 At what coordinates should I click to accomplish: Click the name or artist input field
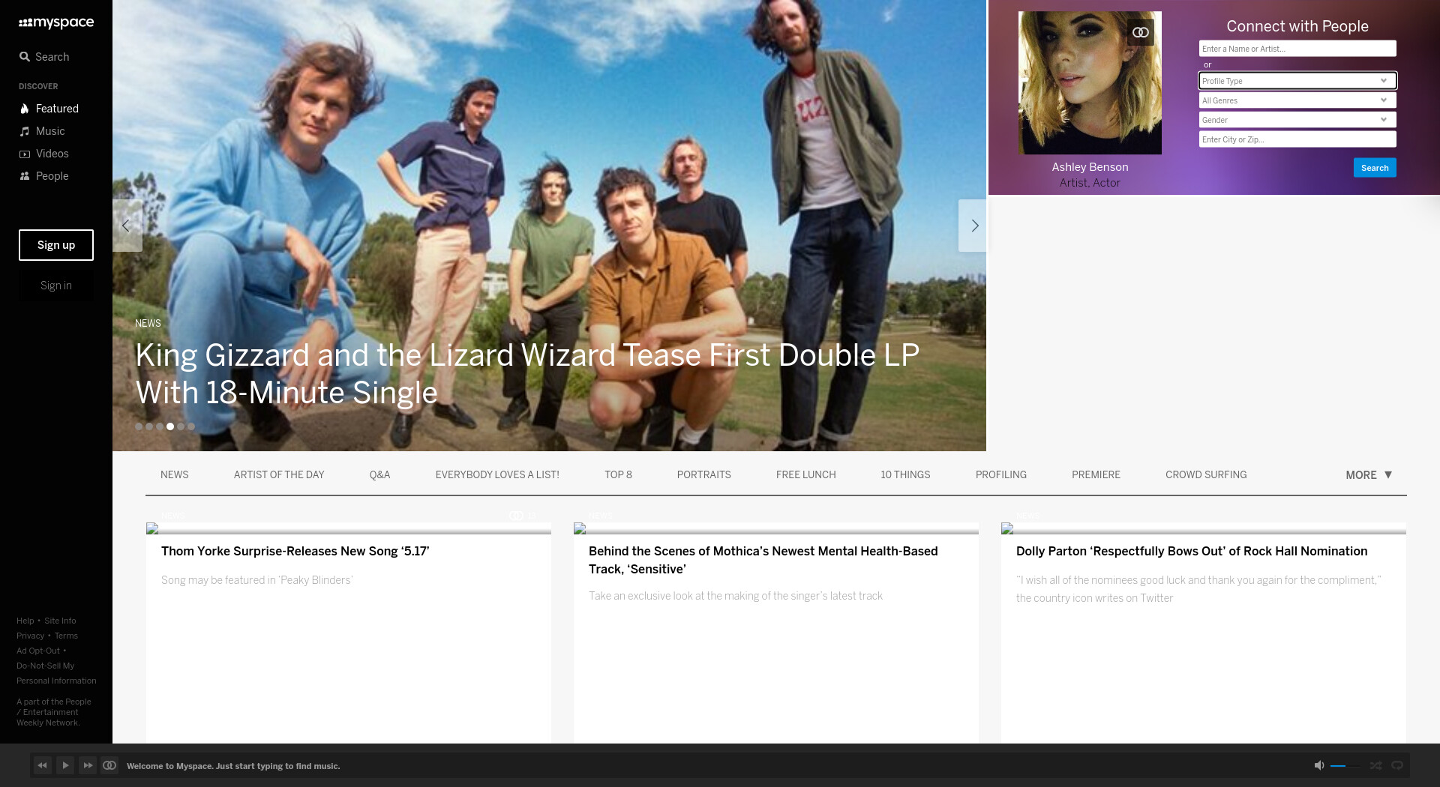click(1297, 49)
